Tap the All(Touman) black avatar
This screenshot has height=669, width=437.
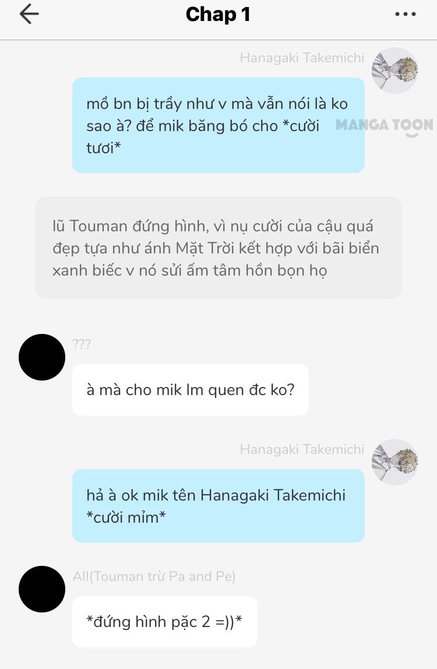42,589
